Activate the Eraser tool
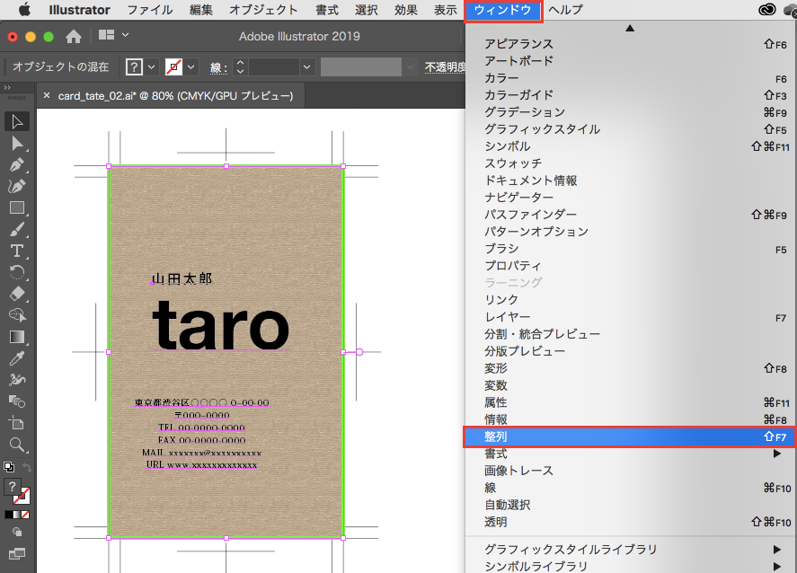Image resolution: width=797 pixels, height=573 pixels. [x=17, y=294]
